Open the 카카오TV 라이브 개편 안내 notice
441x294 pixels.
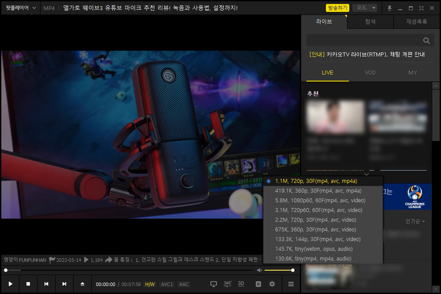click(367, 55)
